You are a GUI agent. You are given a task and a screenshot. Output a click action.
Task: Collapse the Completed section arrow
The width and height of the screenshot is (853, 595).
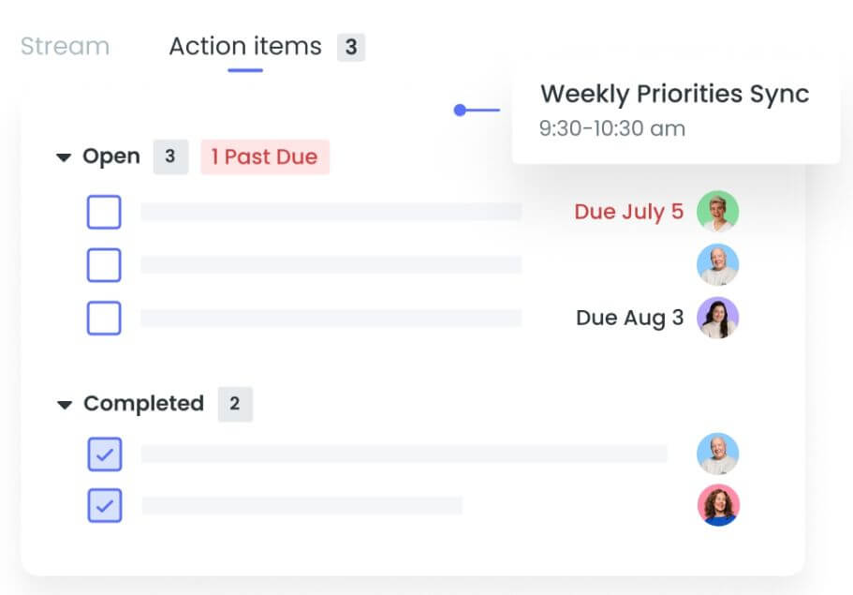[65, 405]
